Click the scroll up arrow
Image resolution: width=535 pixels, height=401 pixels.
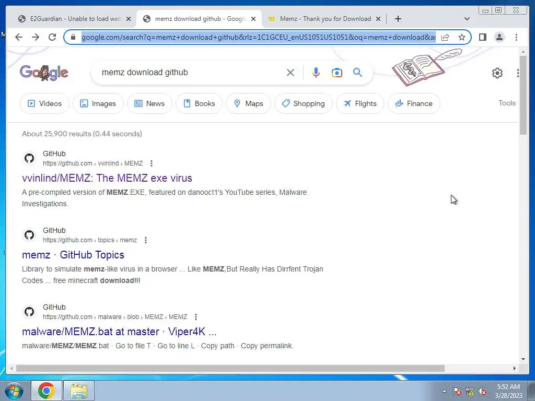pyautogui.click(x=524, y=52)
